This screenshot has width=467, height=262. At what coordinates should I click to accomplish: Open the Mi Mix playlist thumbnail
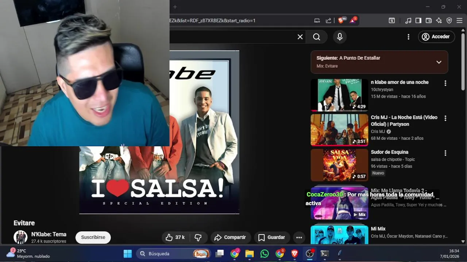(x=339, y=235)
